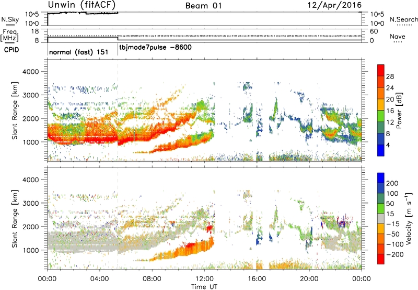Image resolution: width=418 pixels, height=290 pixels.
Task: Click the "3000" tick on the velocity panel
Action: coord(30,203)
